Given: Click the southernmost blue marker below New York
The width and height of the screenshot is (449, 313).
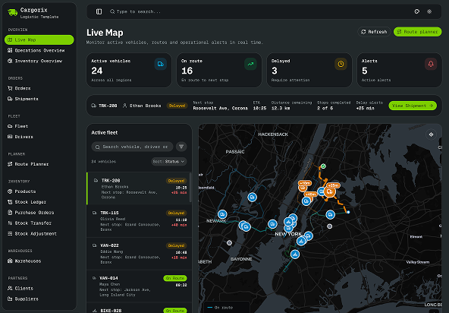Looking at the screenshot, I should tap(295, 255).
